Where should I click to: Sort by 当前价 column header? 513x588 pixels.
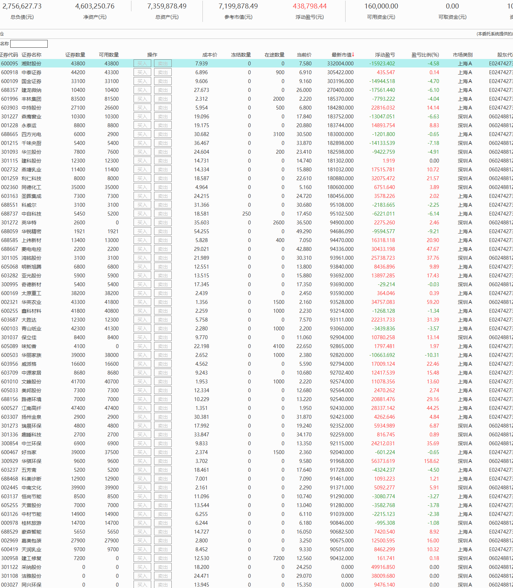304,55
